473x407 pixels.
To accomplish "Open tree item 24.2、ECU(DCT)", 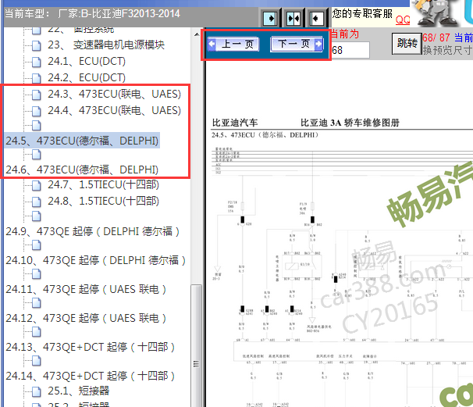I will [x=87, y=77].
